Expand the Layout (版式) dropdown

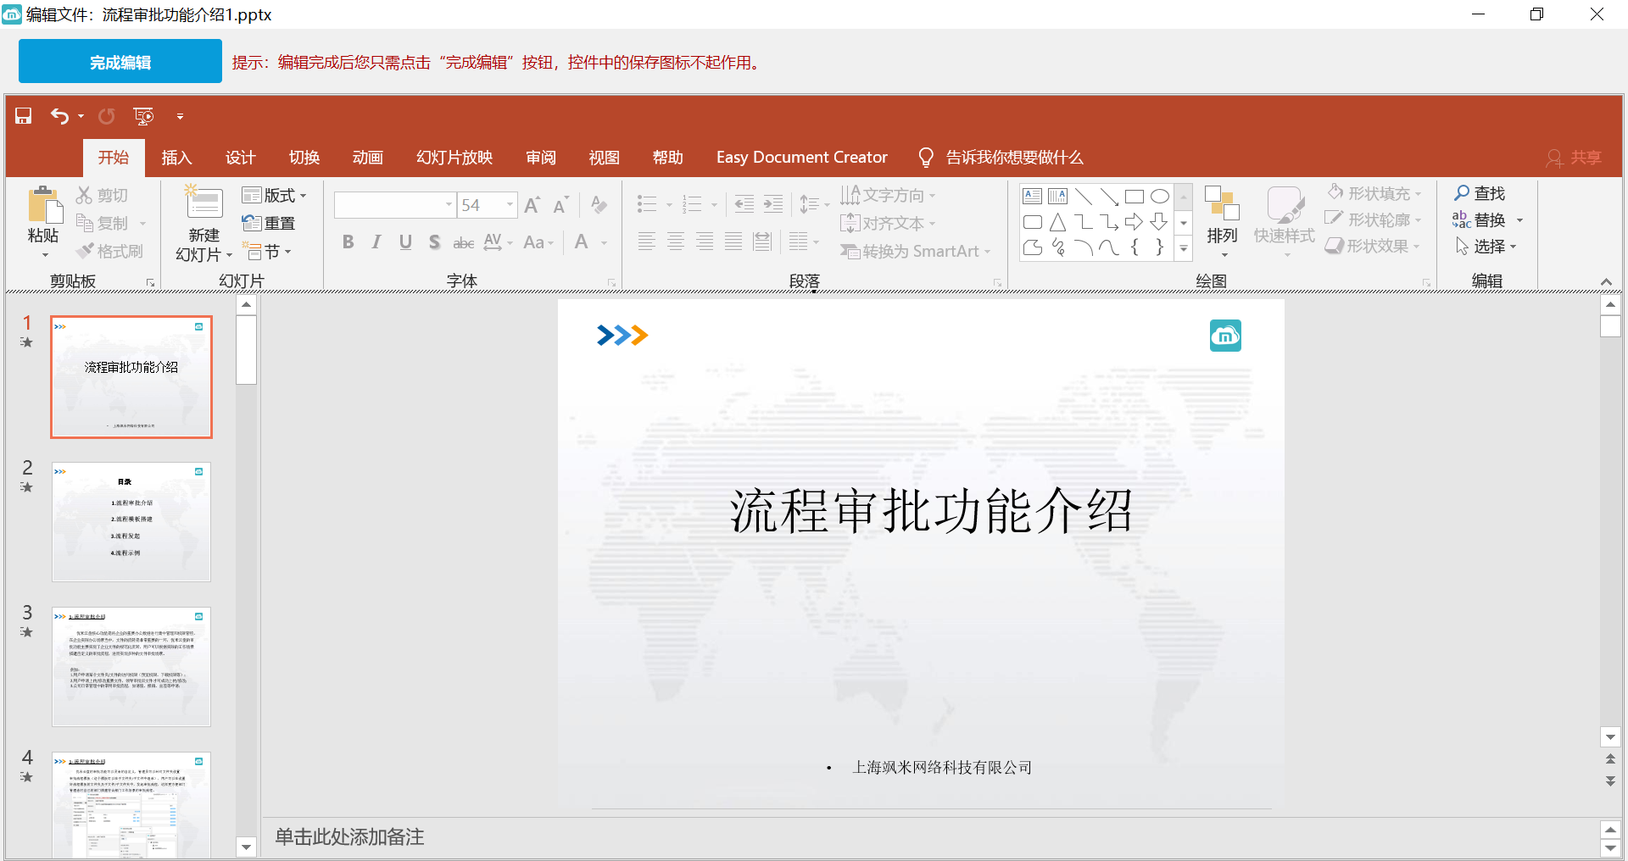303,196
